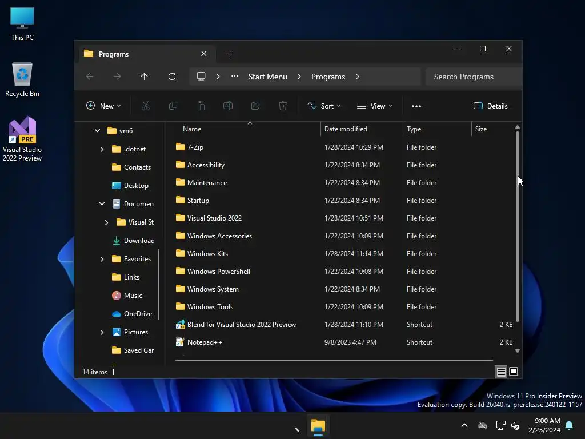The height and width of the screenshot is (439, 585).
Task: Expand the Visual Studio subfolder node
Action: coord(106,222)
